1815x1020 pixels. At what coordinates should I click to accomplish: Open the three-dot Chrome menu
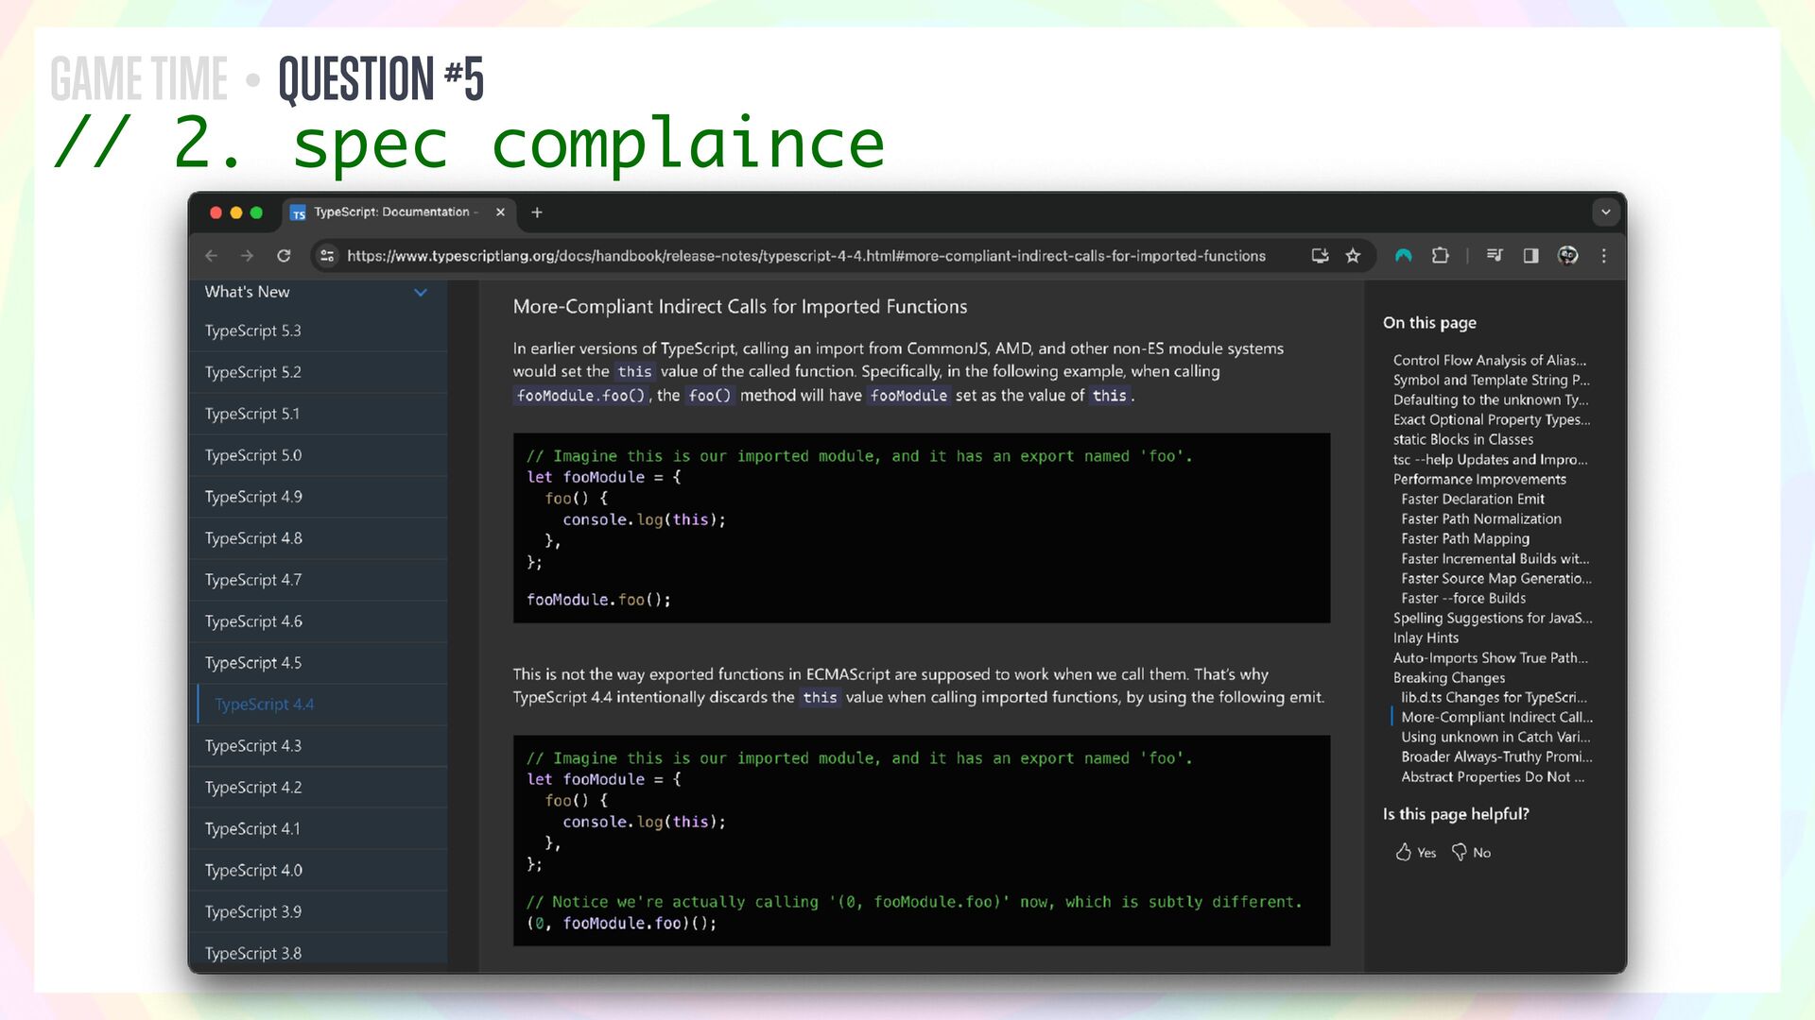pos(1604,256)
